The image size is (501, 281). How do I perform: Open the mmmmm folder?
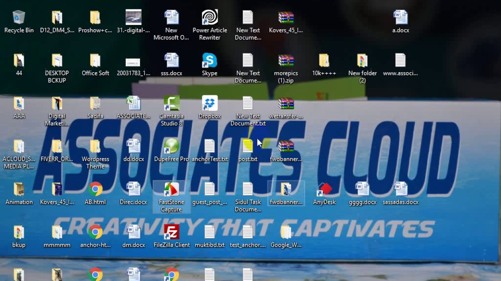pos(57,237)
